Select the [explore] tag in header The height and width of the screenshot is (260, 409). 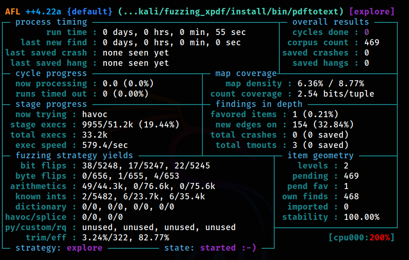[x=372, y=12]
